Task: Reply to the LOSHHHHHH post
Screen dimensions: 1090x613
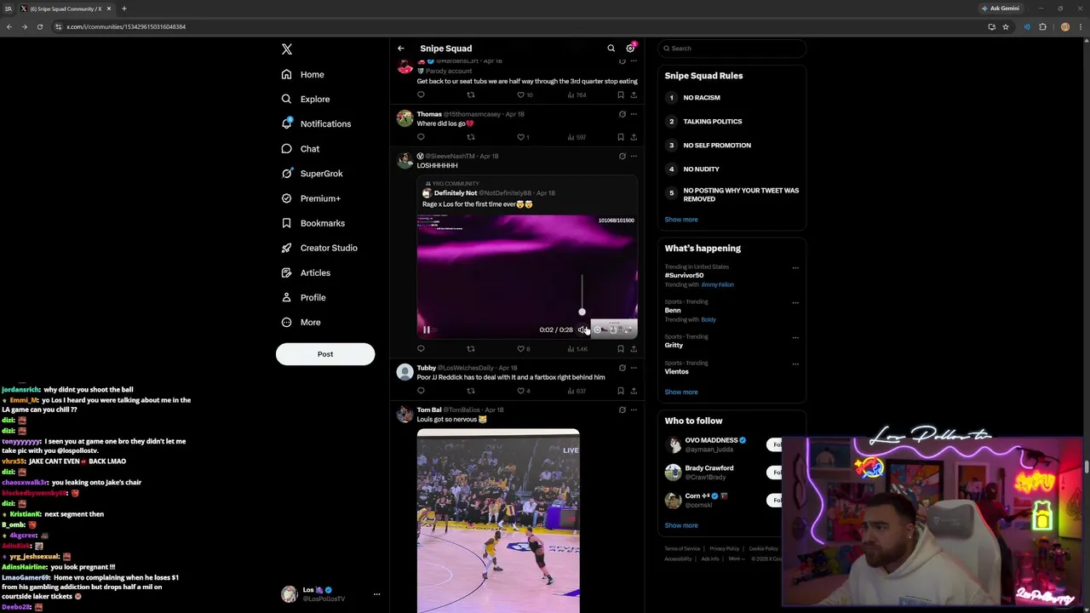Action: (421, 349)
